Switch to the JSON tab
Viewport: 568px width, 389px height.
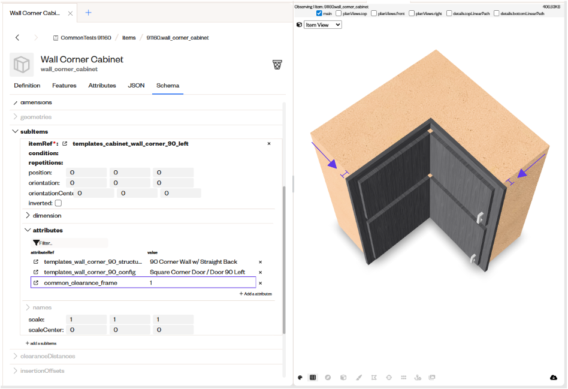click(x=136, y=86)
